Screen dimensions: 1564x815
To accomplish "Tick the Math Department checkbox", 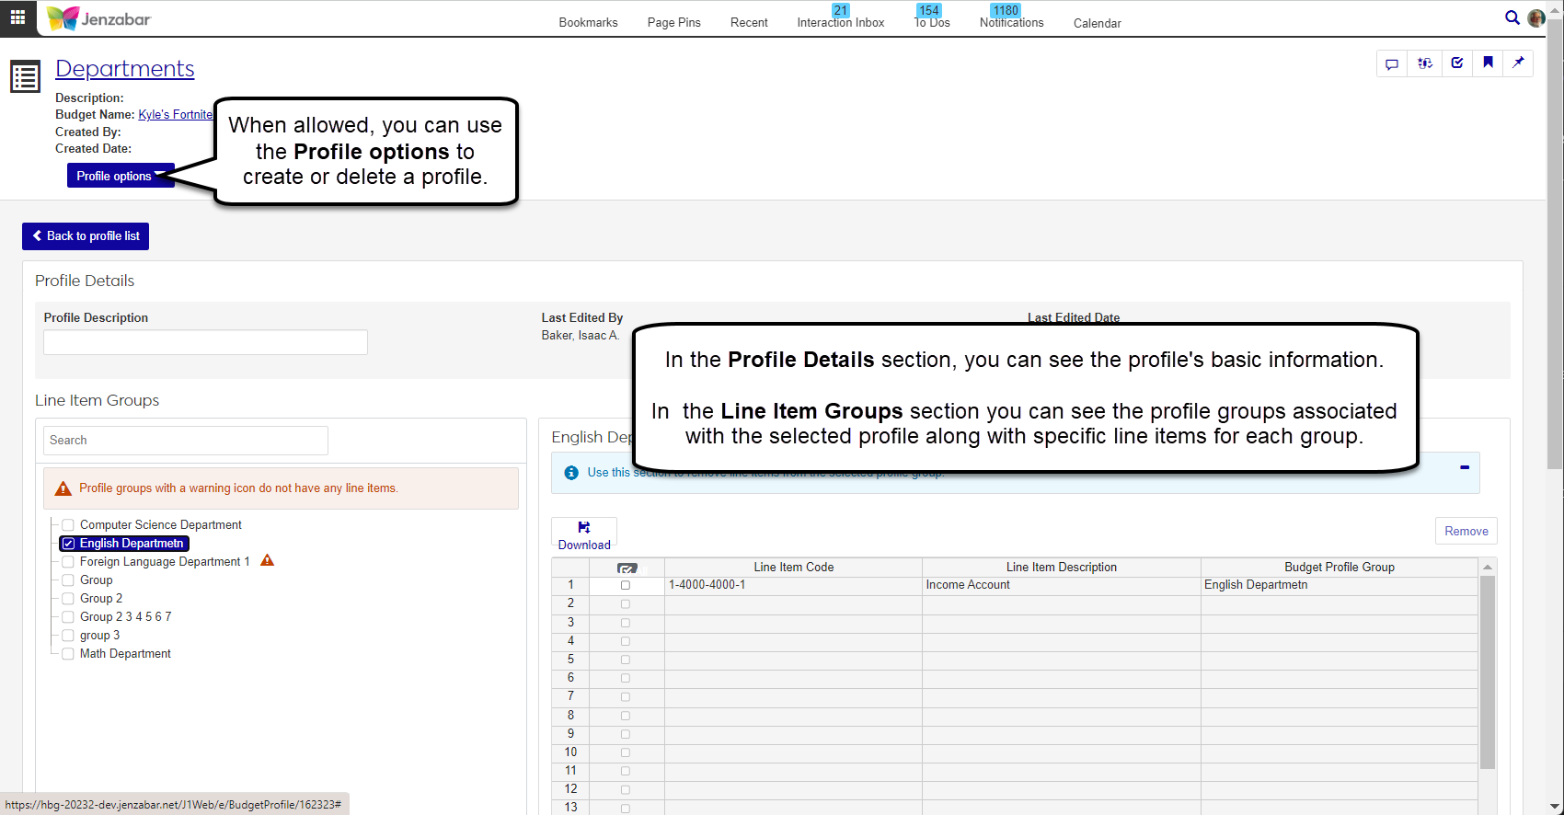I will [68, 654].
